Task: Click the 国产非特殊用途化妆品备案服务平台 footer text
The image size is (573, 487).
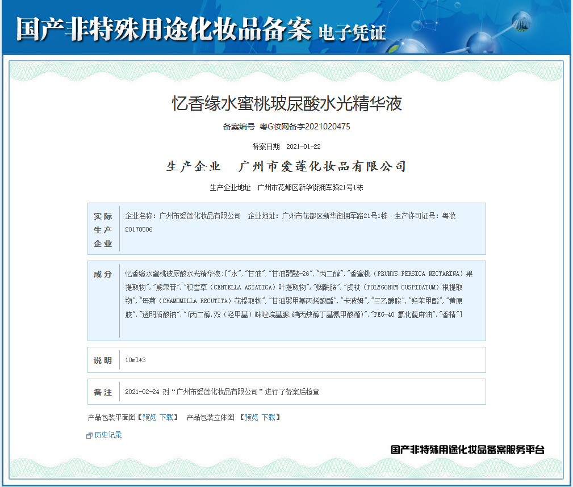Action: tap(467, 450)
